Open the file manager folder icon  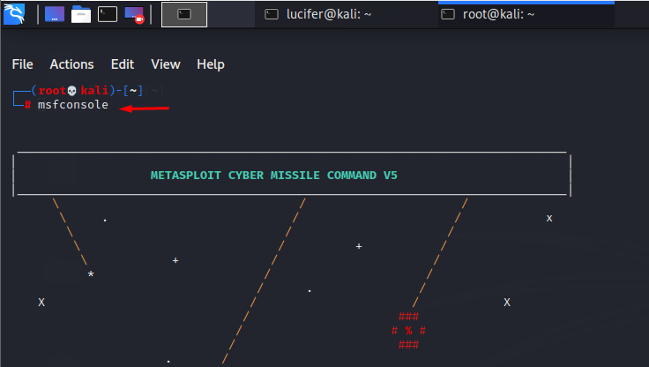click(81, 14)
